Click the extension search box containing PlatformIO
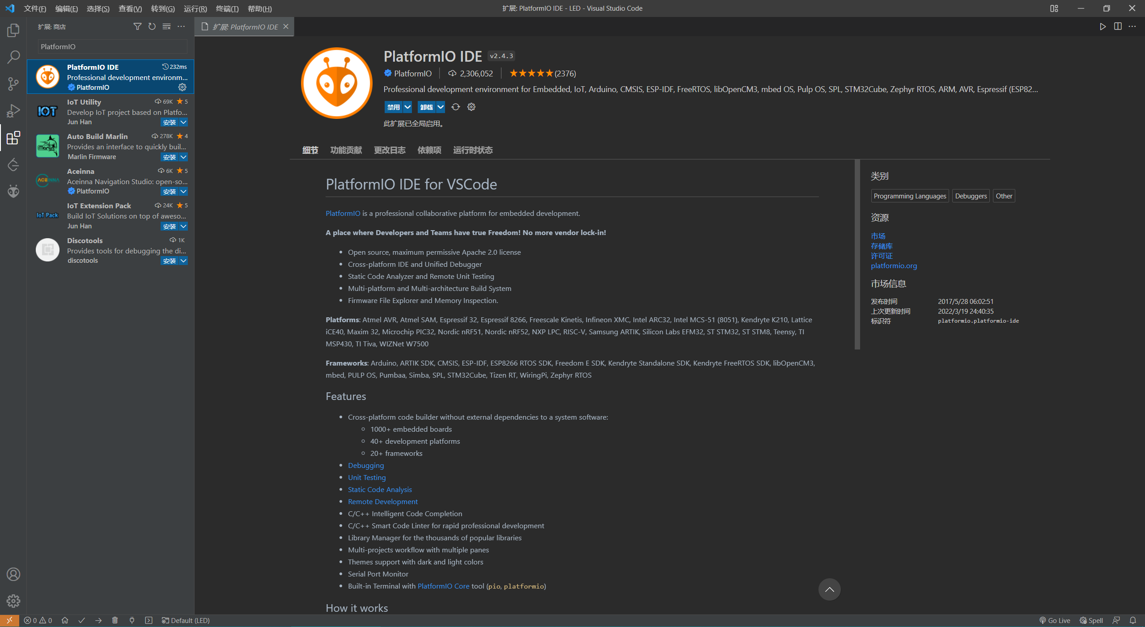 [x=113, y=46]
